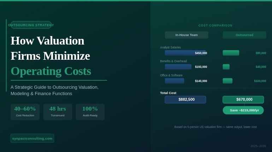
Task: Open the 100% Audit-Ready card
Action: tap(90, 112)
